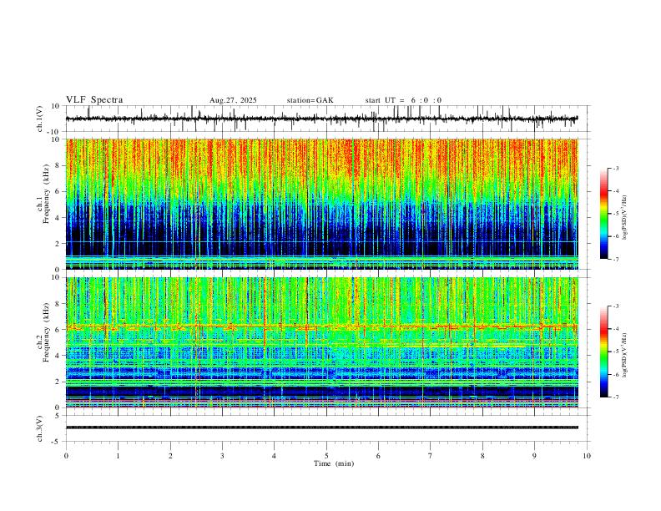Click the ch.1 spectrogram color bar
This screenshot has height=511, width=661.
click(x=604, y=214)
